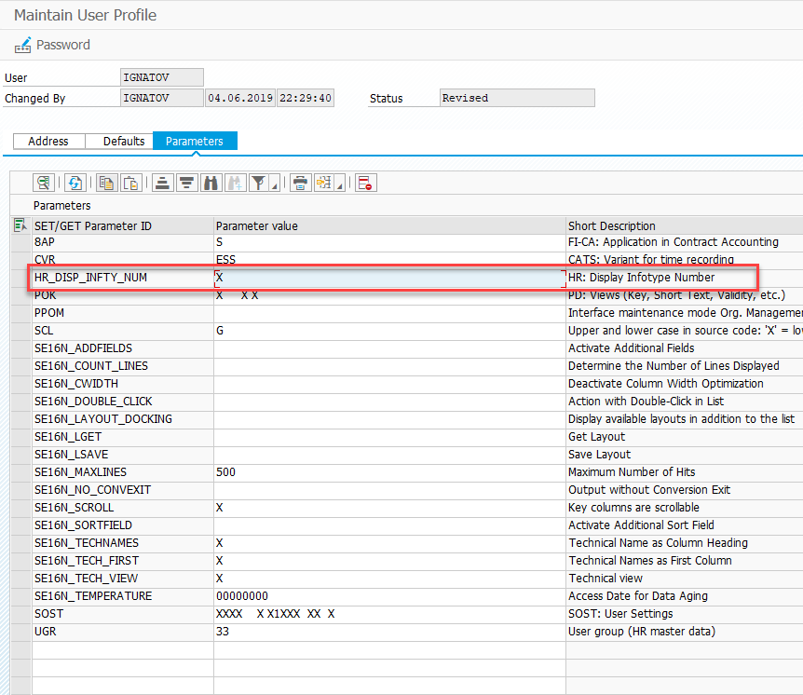Screen dimensions: 803x695
Task: Click the changed date field 04.06.2019
Action: click(x=240, y=98)
